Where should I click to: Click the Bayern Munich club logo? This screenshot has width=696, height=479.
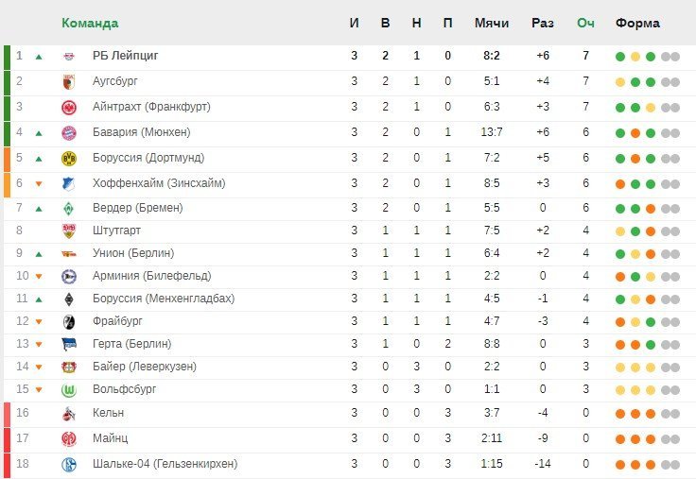click(69, 132)
